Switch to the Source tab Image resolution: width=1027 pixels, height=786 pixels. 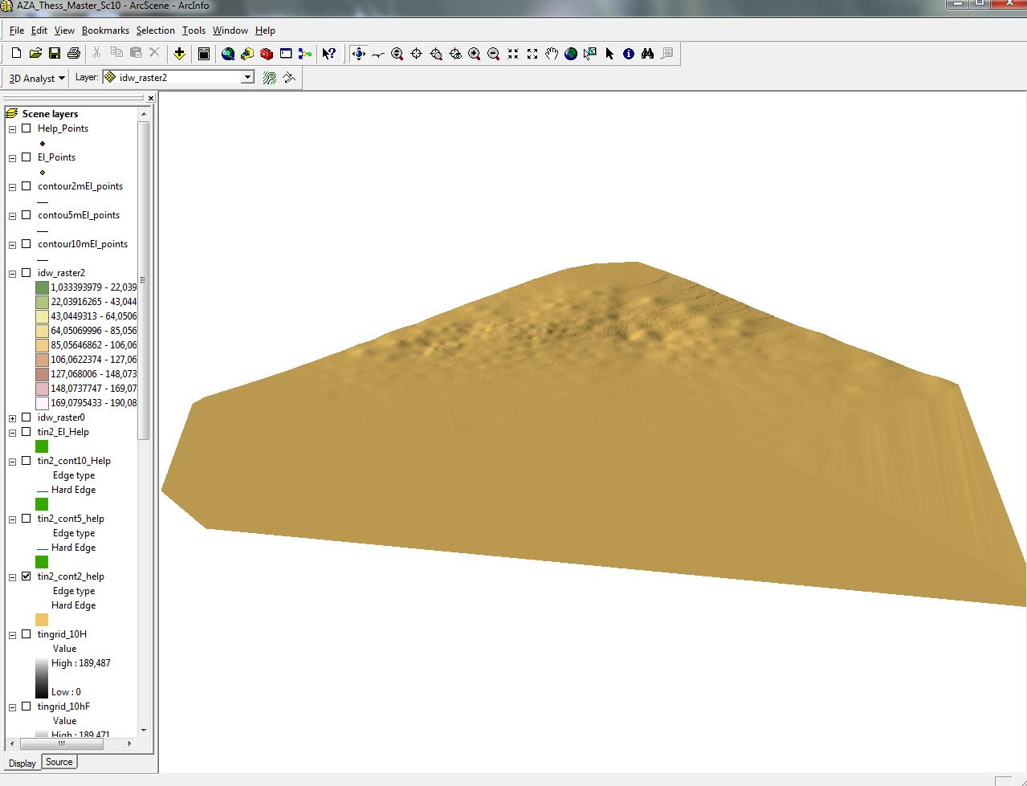pos(59,762)
